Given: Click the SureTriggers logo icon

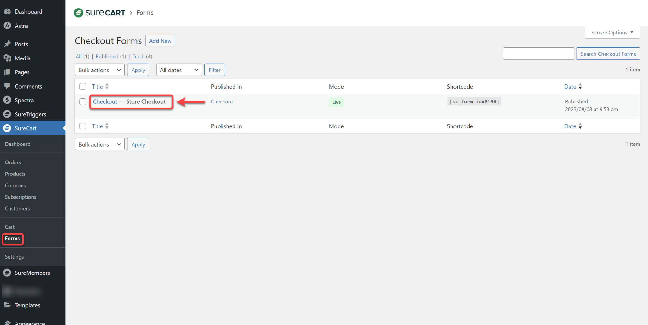Looking at the screenshot, I should tap(7, 114).
